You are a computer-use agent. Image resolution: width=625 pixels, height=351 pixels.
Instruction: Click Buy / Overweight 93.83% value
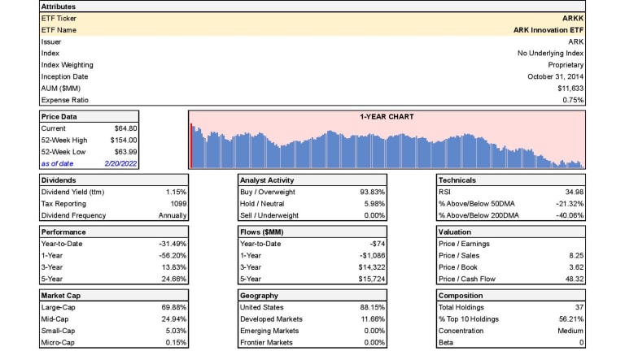pyautogui.click(x=372, y=192)
